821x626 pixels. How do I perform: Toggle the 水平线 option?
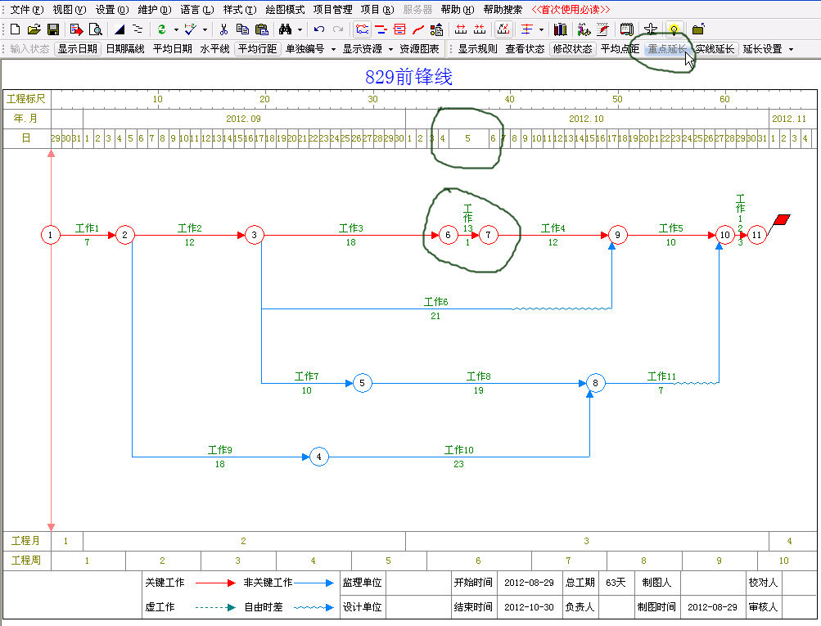pos(214,48)
